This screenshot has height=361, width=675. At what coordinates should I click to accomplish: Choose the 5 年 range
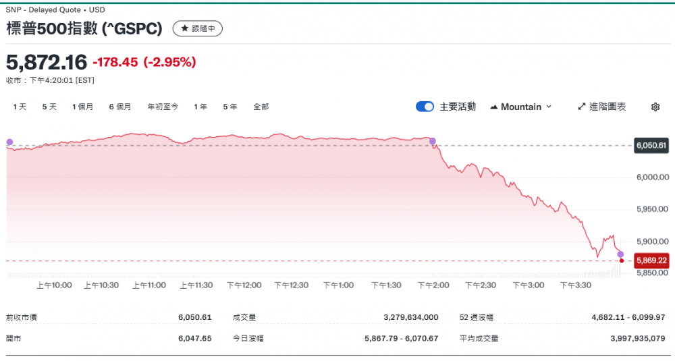click(x=230, y=107)
